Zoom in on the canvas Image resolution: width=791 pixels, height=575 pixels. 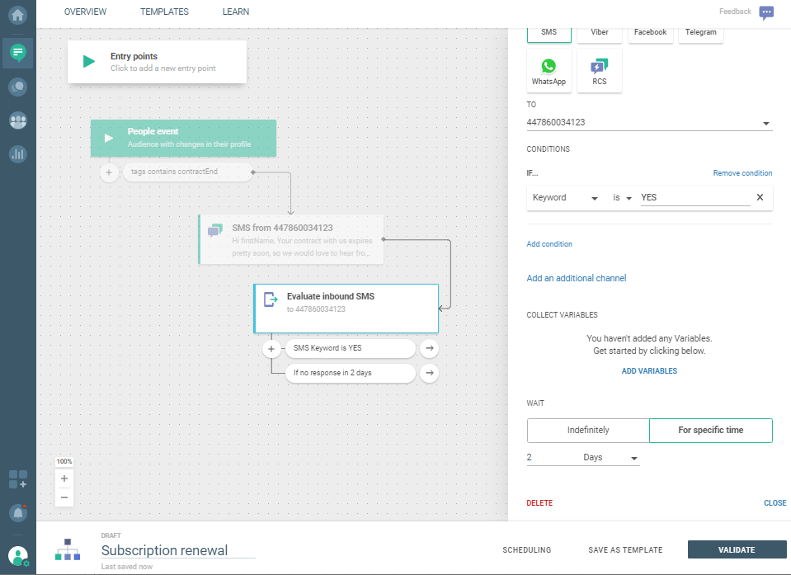64,478
